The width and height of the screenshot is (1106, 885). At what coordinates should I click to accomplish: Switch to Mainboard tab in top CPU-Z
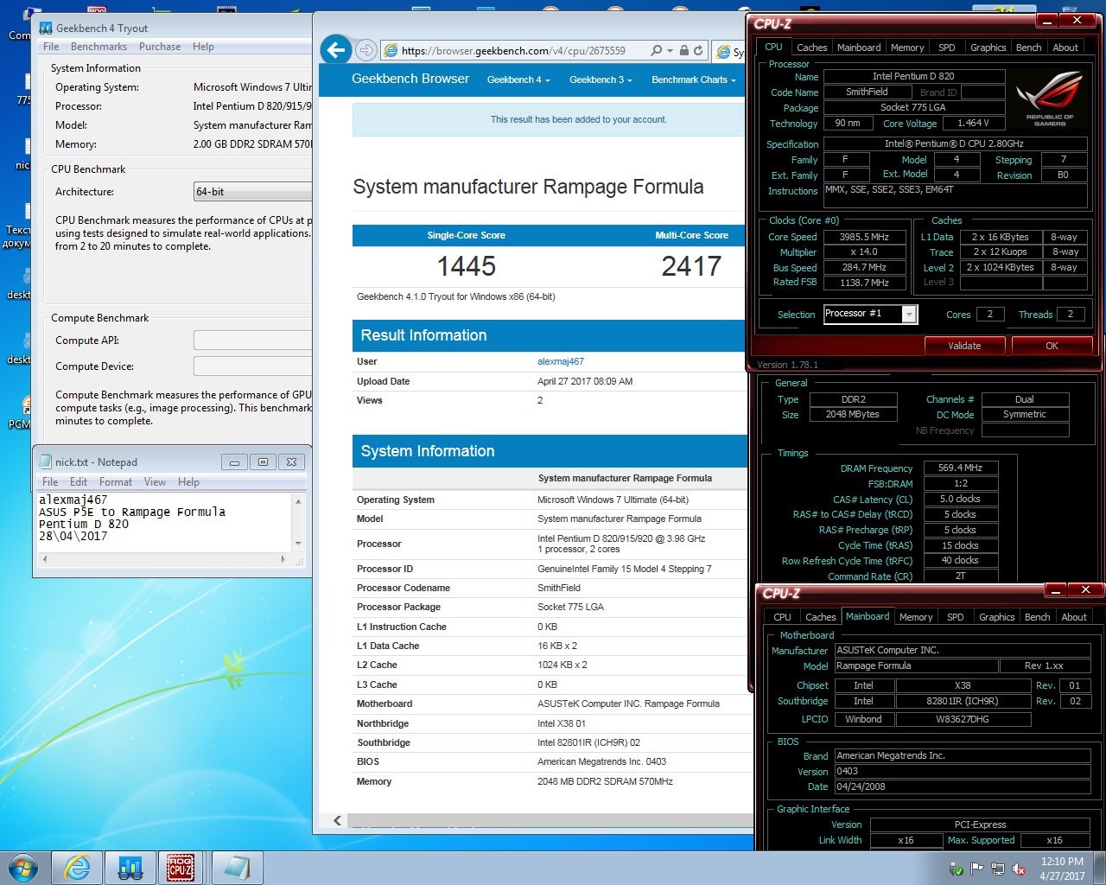pos(859,48)
